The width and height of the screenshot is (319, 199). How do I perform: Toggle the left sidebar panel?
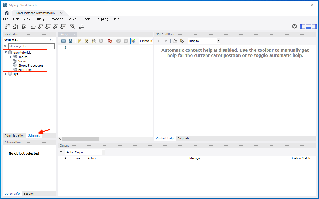(x=303, y=27)
